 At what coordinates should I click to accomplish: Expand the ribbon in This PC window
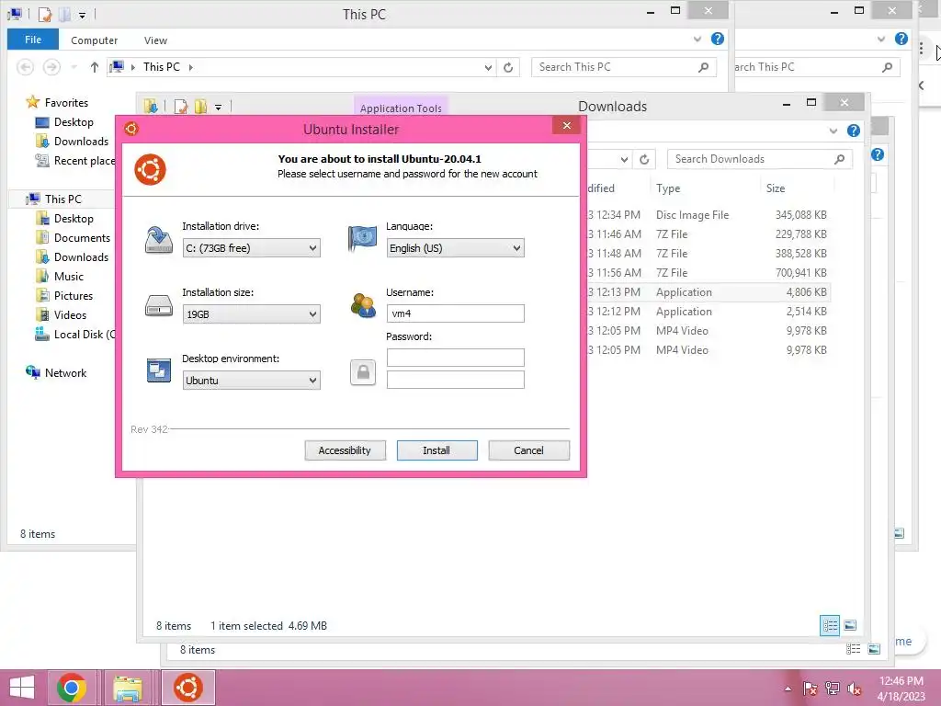[x=697, y=39]
